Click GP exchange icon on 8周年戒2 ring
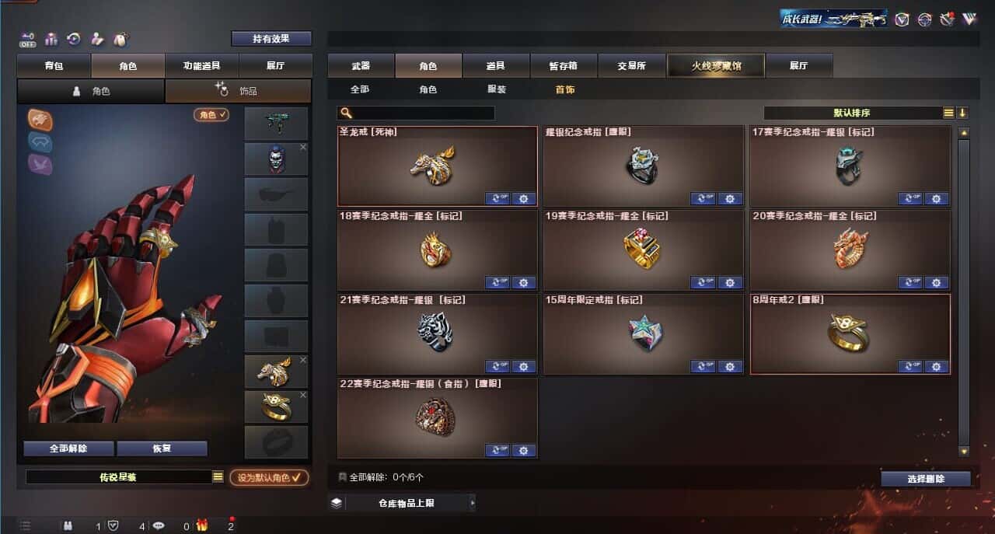The height and width of the screenshot is (534, 995). (x=910, y=366)
